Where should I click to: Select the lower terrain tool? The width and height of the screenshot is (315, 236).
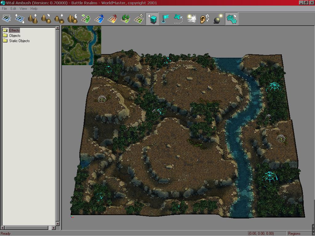59,19
